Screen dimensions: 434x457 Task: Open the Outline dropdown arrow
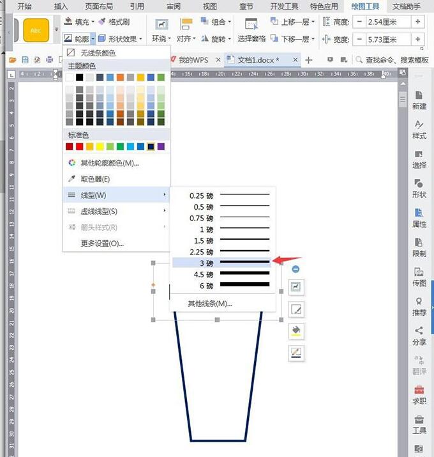tap(93, 38)
